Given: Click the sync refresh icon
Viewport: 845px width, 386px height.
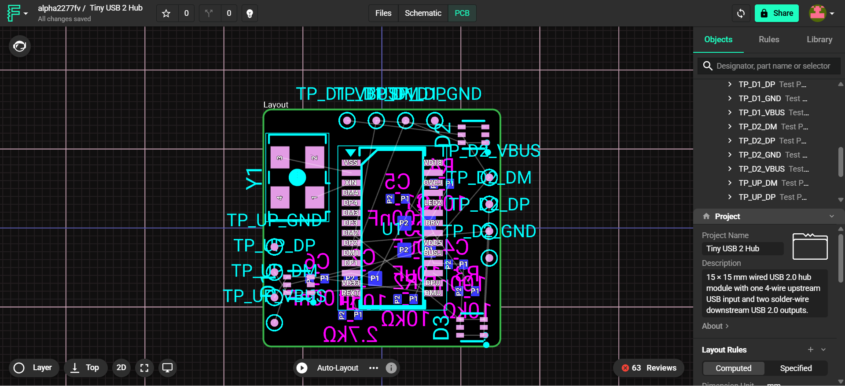Looking at the screenshot, I should click(741, 13).
